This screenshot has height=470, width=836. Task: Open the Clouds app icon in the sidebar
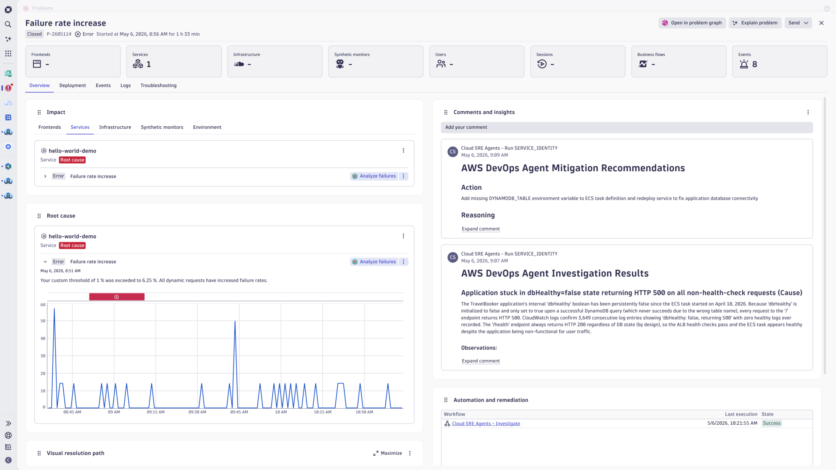8,103
